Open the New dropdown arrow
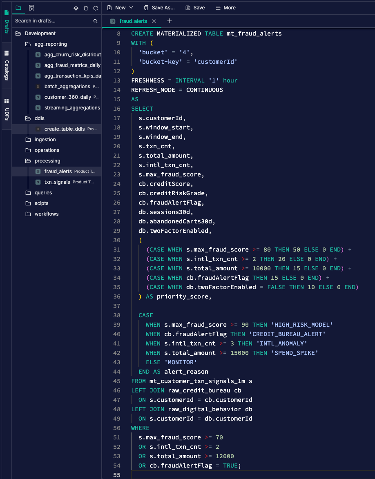This screenshot has width=375, height=479. coord(131,8)
